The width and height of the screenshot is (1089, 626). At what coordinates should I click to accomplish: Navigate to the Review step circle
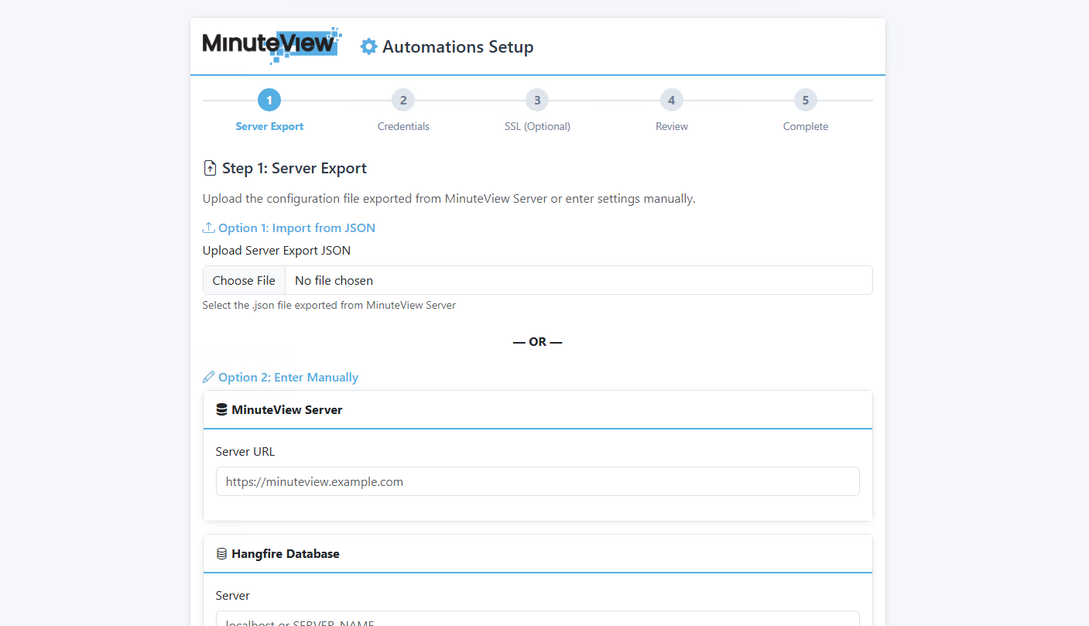click(671, 99)
